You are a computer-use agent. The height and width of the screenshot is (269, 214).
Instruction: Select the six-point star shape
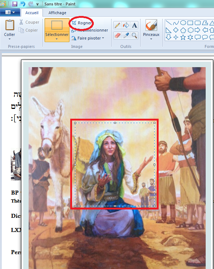(x=190, y=37)
